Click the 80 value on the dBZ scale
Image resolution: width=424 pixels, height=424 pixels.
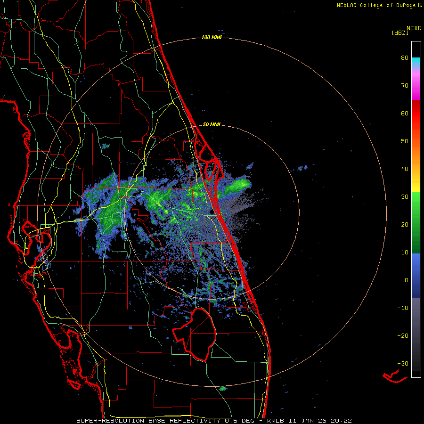[x=405, y=58]
